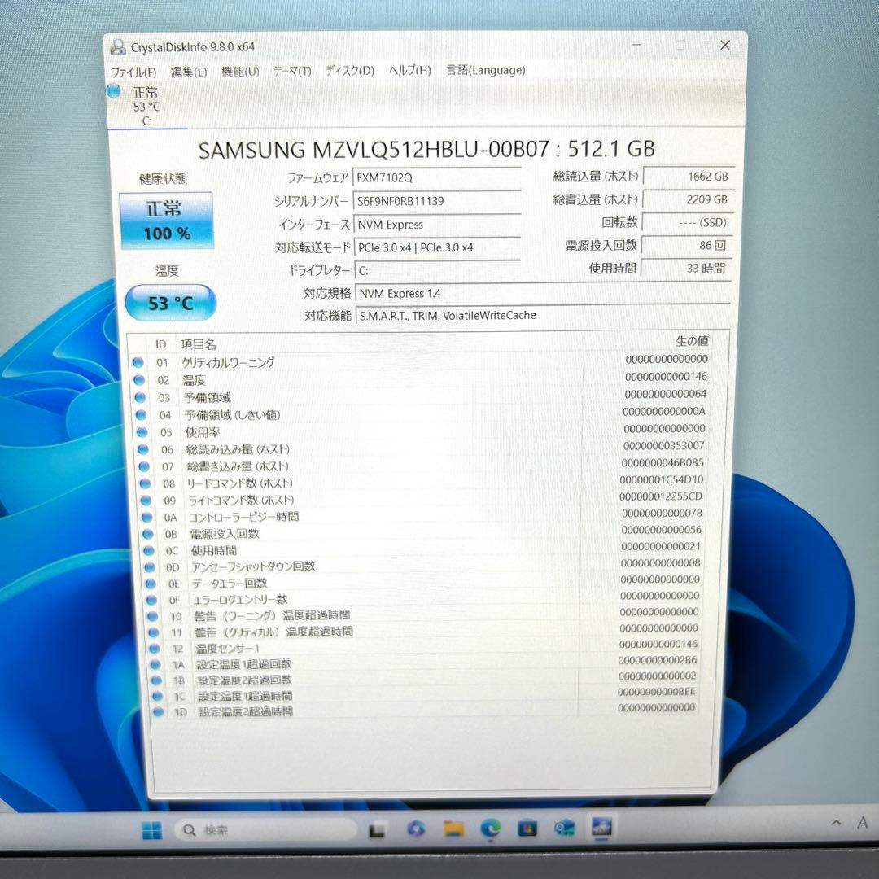This screenshot has width=879, height=879.
Task: Open the Windows Start menu
Action: point(151,829)
